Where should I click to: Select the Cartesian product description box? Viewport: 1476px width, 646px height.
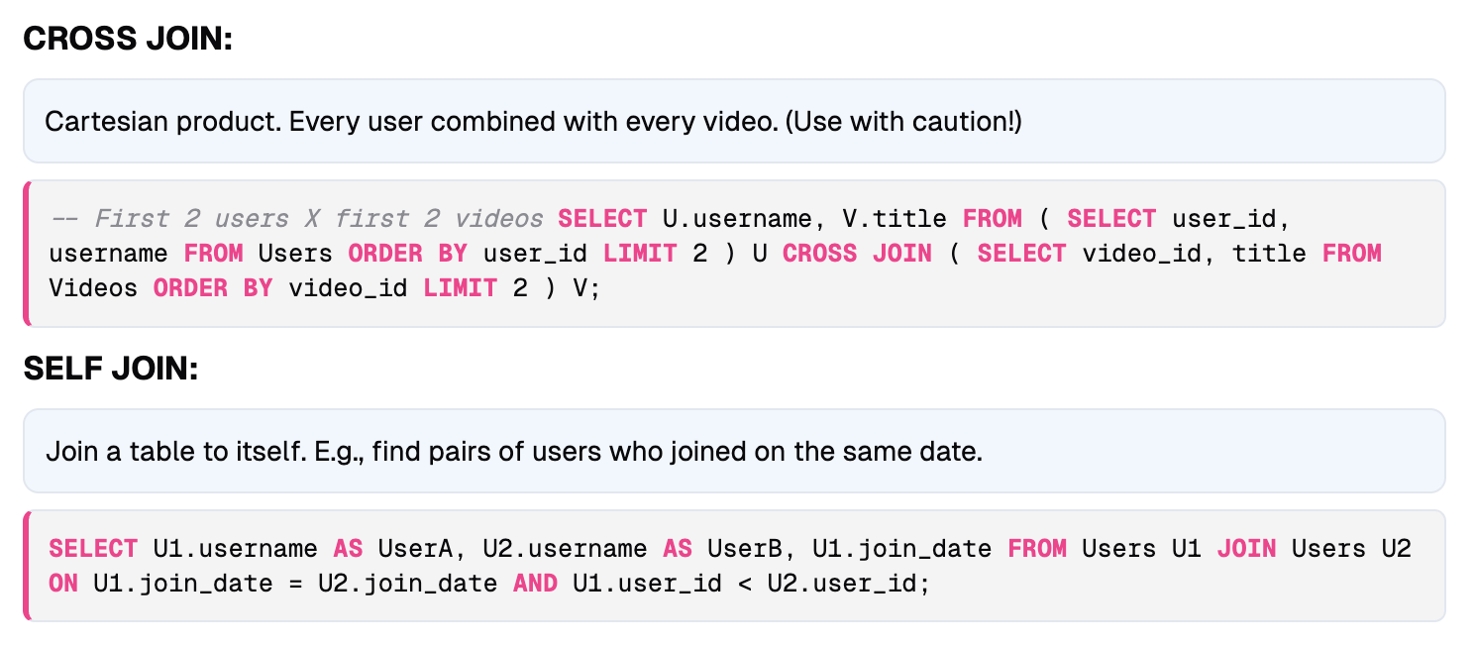point(734,121)
